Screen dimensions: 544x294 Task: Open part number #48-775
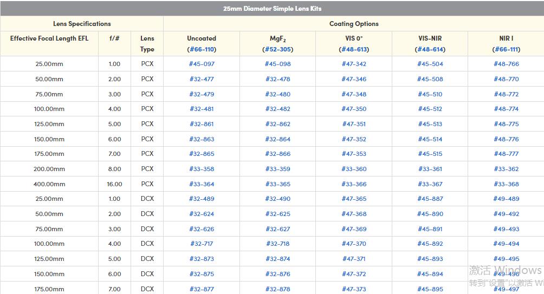[506, 124]
